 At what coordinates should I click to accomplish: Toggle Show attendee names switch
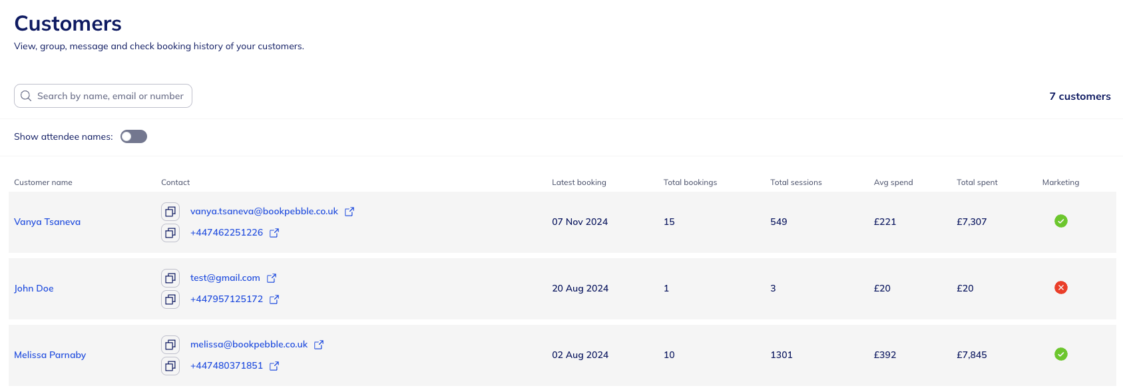click(x=134, y=136)
